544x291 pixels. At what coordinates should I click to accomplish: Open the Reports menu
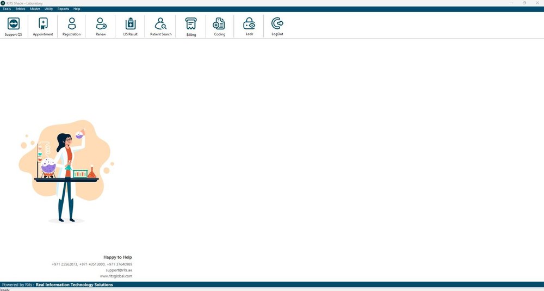pyautogui.click(x=63, y=9)
